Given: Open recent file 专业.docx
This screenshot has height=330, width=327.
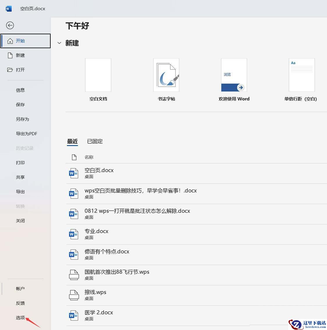Looking at the screenshot, I should point(196,234).
